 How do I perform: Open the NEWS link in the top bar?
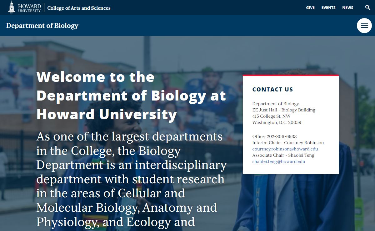pyautogui.click(x=348, y=7)
